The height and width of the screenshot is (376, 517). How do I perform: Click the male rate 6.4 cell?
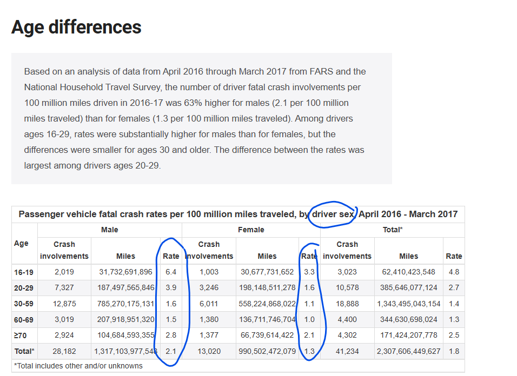(171, 272)
